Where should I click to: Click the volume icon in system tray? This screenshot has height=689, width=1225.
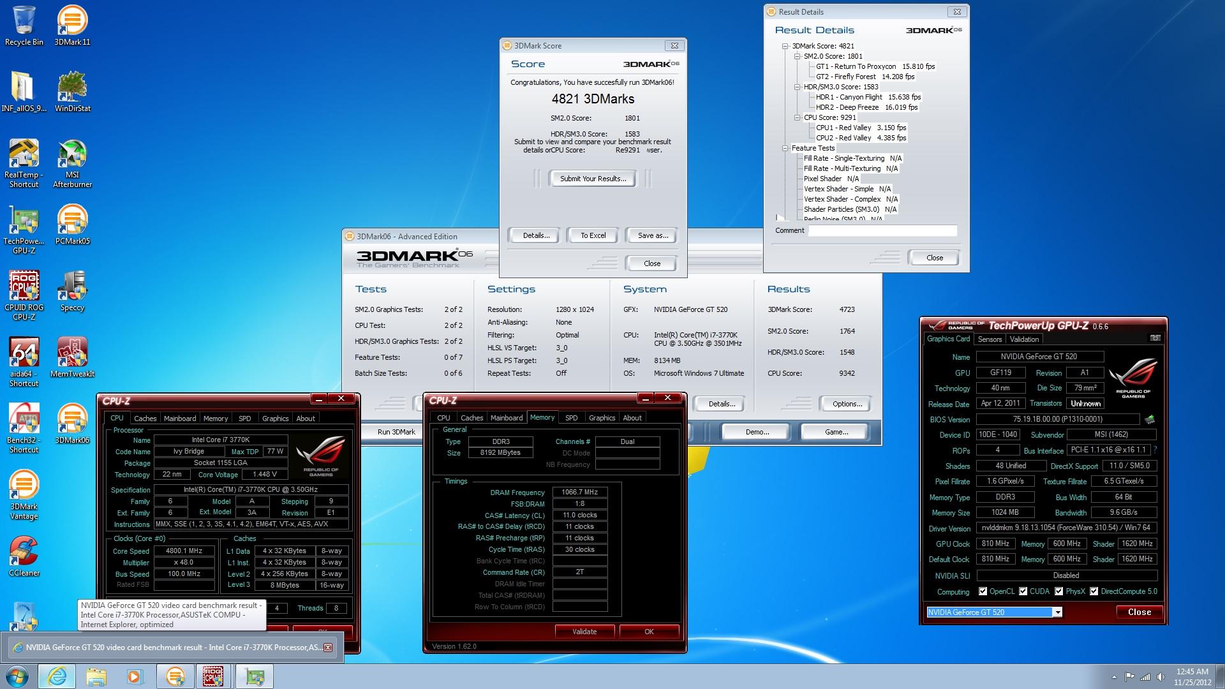(1161, 677)
